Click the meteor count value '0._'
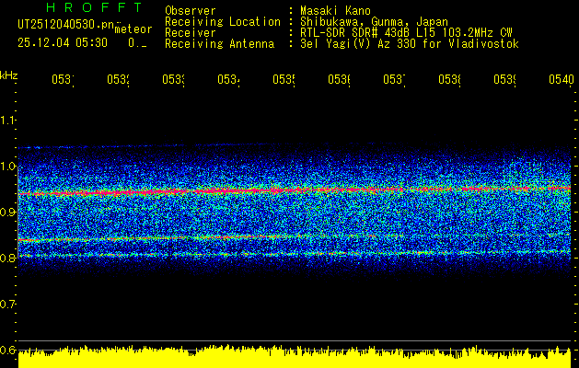 point(138,43)
